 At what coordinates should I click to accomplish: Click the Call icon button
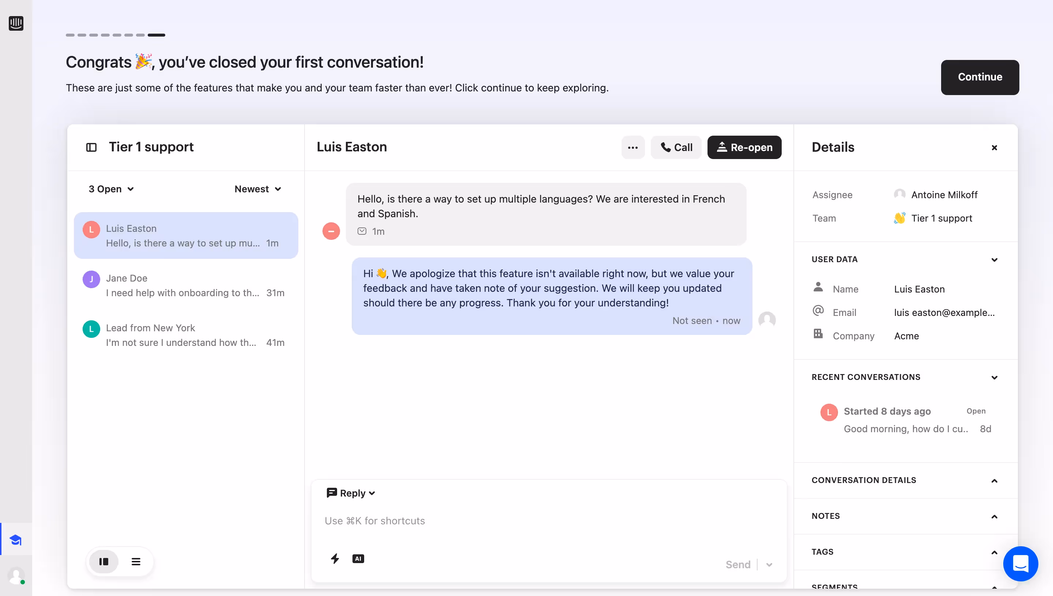676,147
